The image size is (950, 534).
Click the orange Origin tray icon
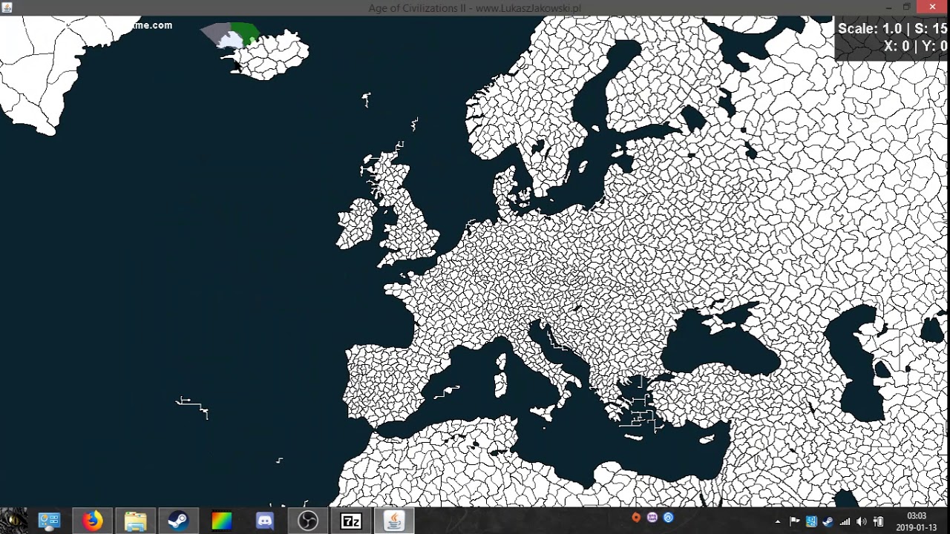[x=636, y=518]
